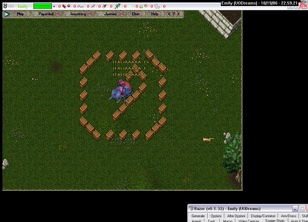Select the Altre Opzioni tab
This screenshot has width=308, height=222.
(x=236, y=216)
